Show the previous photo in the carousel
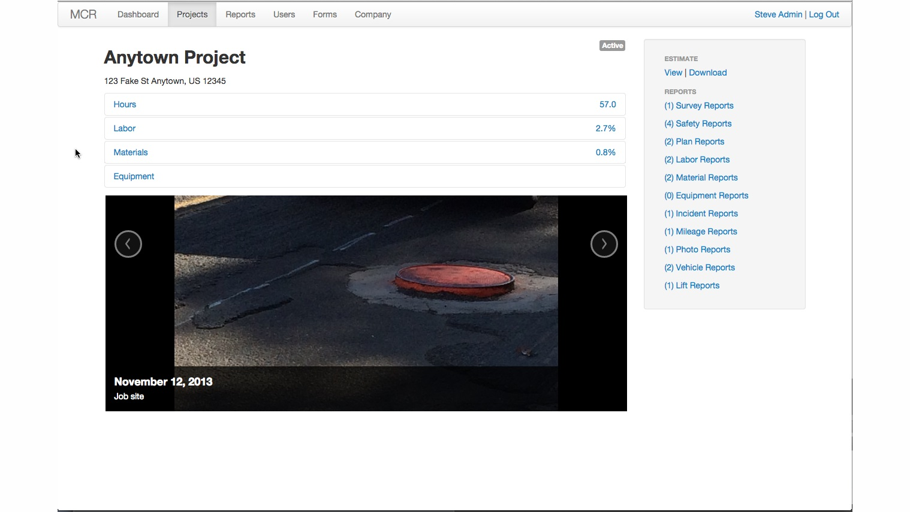The image size is (910, 512). (x=128, y=244)
